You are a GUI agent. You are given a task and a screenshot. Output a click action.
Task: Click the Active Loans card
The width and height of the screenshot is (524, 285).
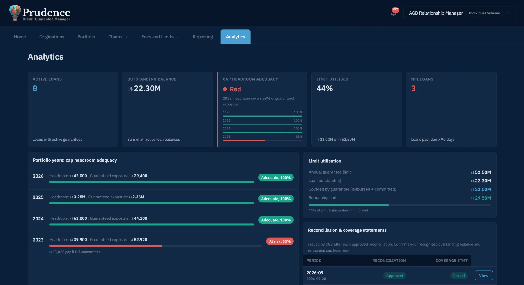tap(73, 109)
